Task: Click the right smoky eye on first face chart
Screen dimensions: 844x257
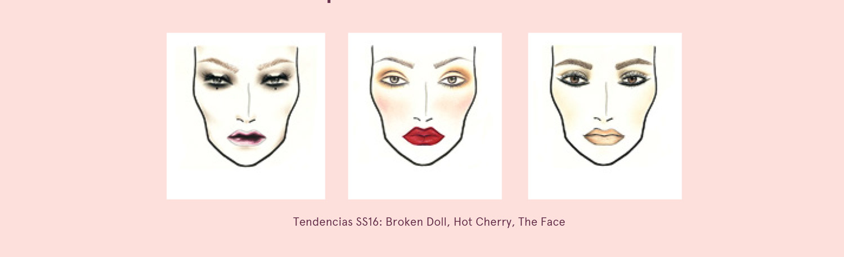Action: (275, 79)
